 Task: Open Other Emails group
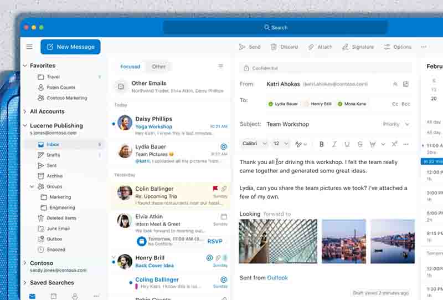click(x=171, y=87)
